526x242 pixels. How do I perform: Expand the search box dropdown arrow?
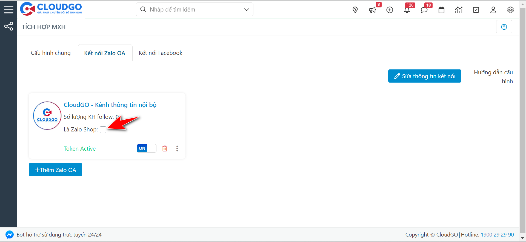[x=246, y=10]
